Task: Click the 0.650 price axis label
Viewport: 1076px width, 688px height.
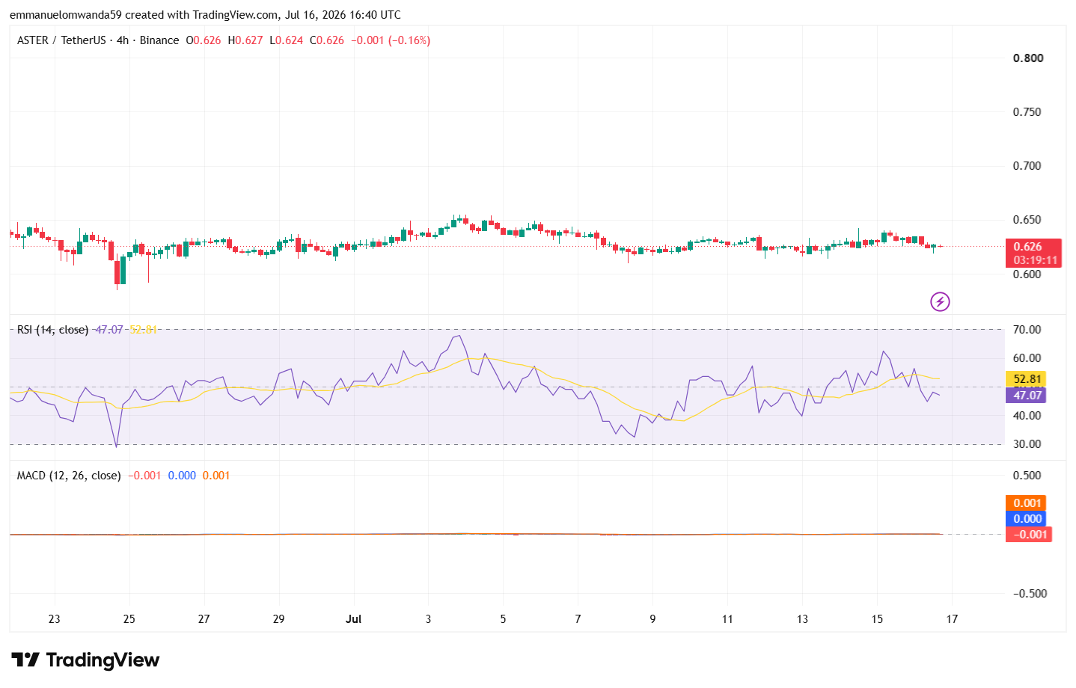Action: [x=1027, y=220]
